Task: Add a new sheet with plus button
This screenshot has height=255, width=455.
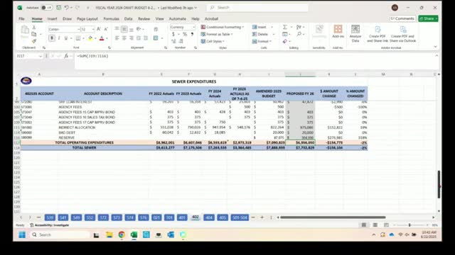Action: point(262,217)
